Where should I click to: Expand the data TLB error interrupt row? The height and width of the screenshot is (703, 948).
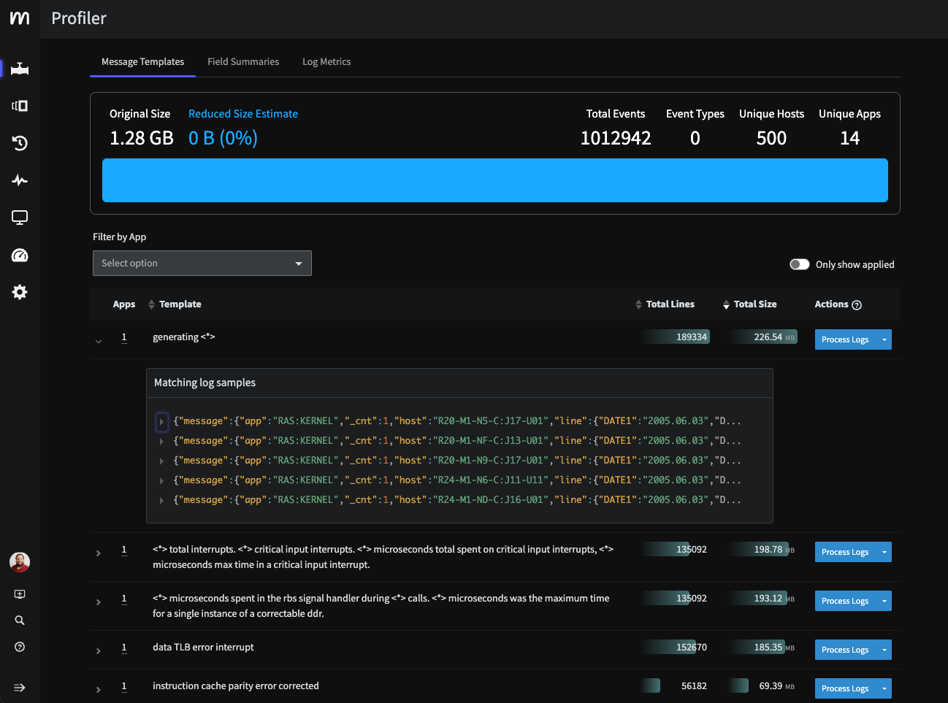click(x=99, y=650)
